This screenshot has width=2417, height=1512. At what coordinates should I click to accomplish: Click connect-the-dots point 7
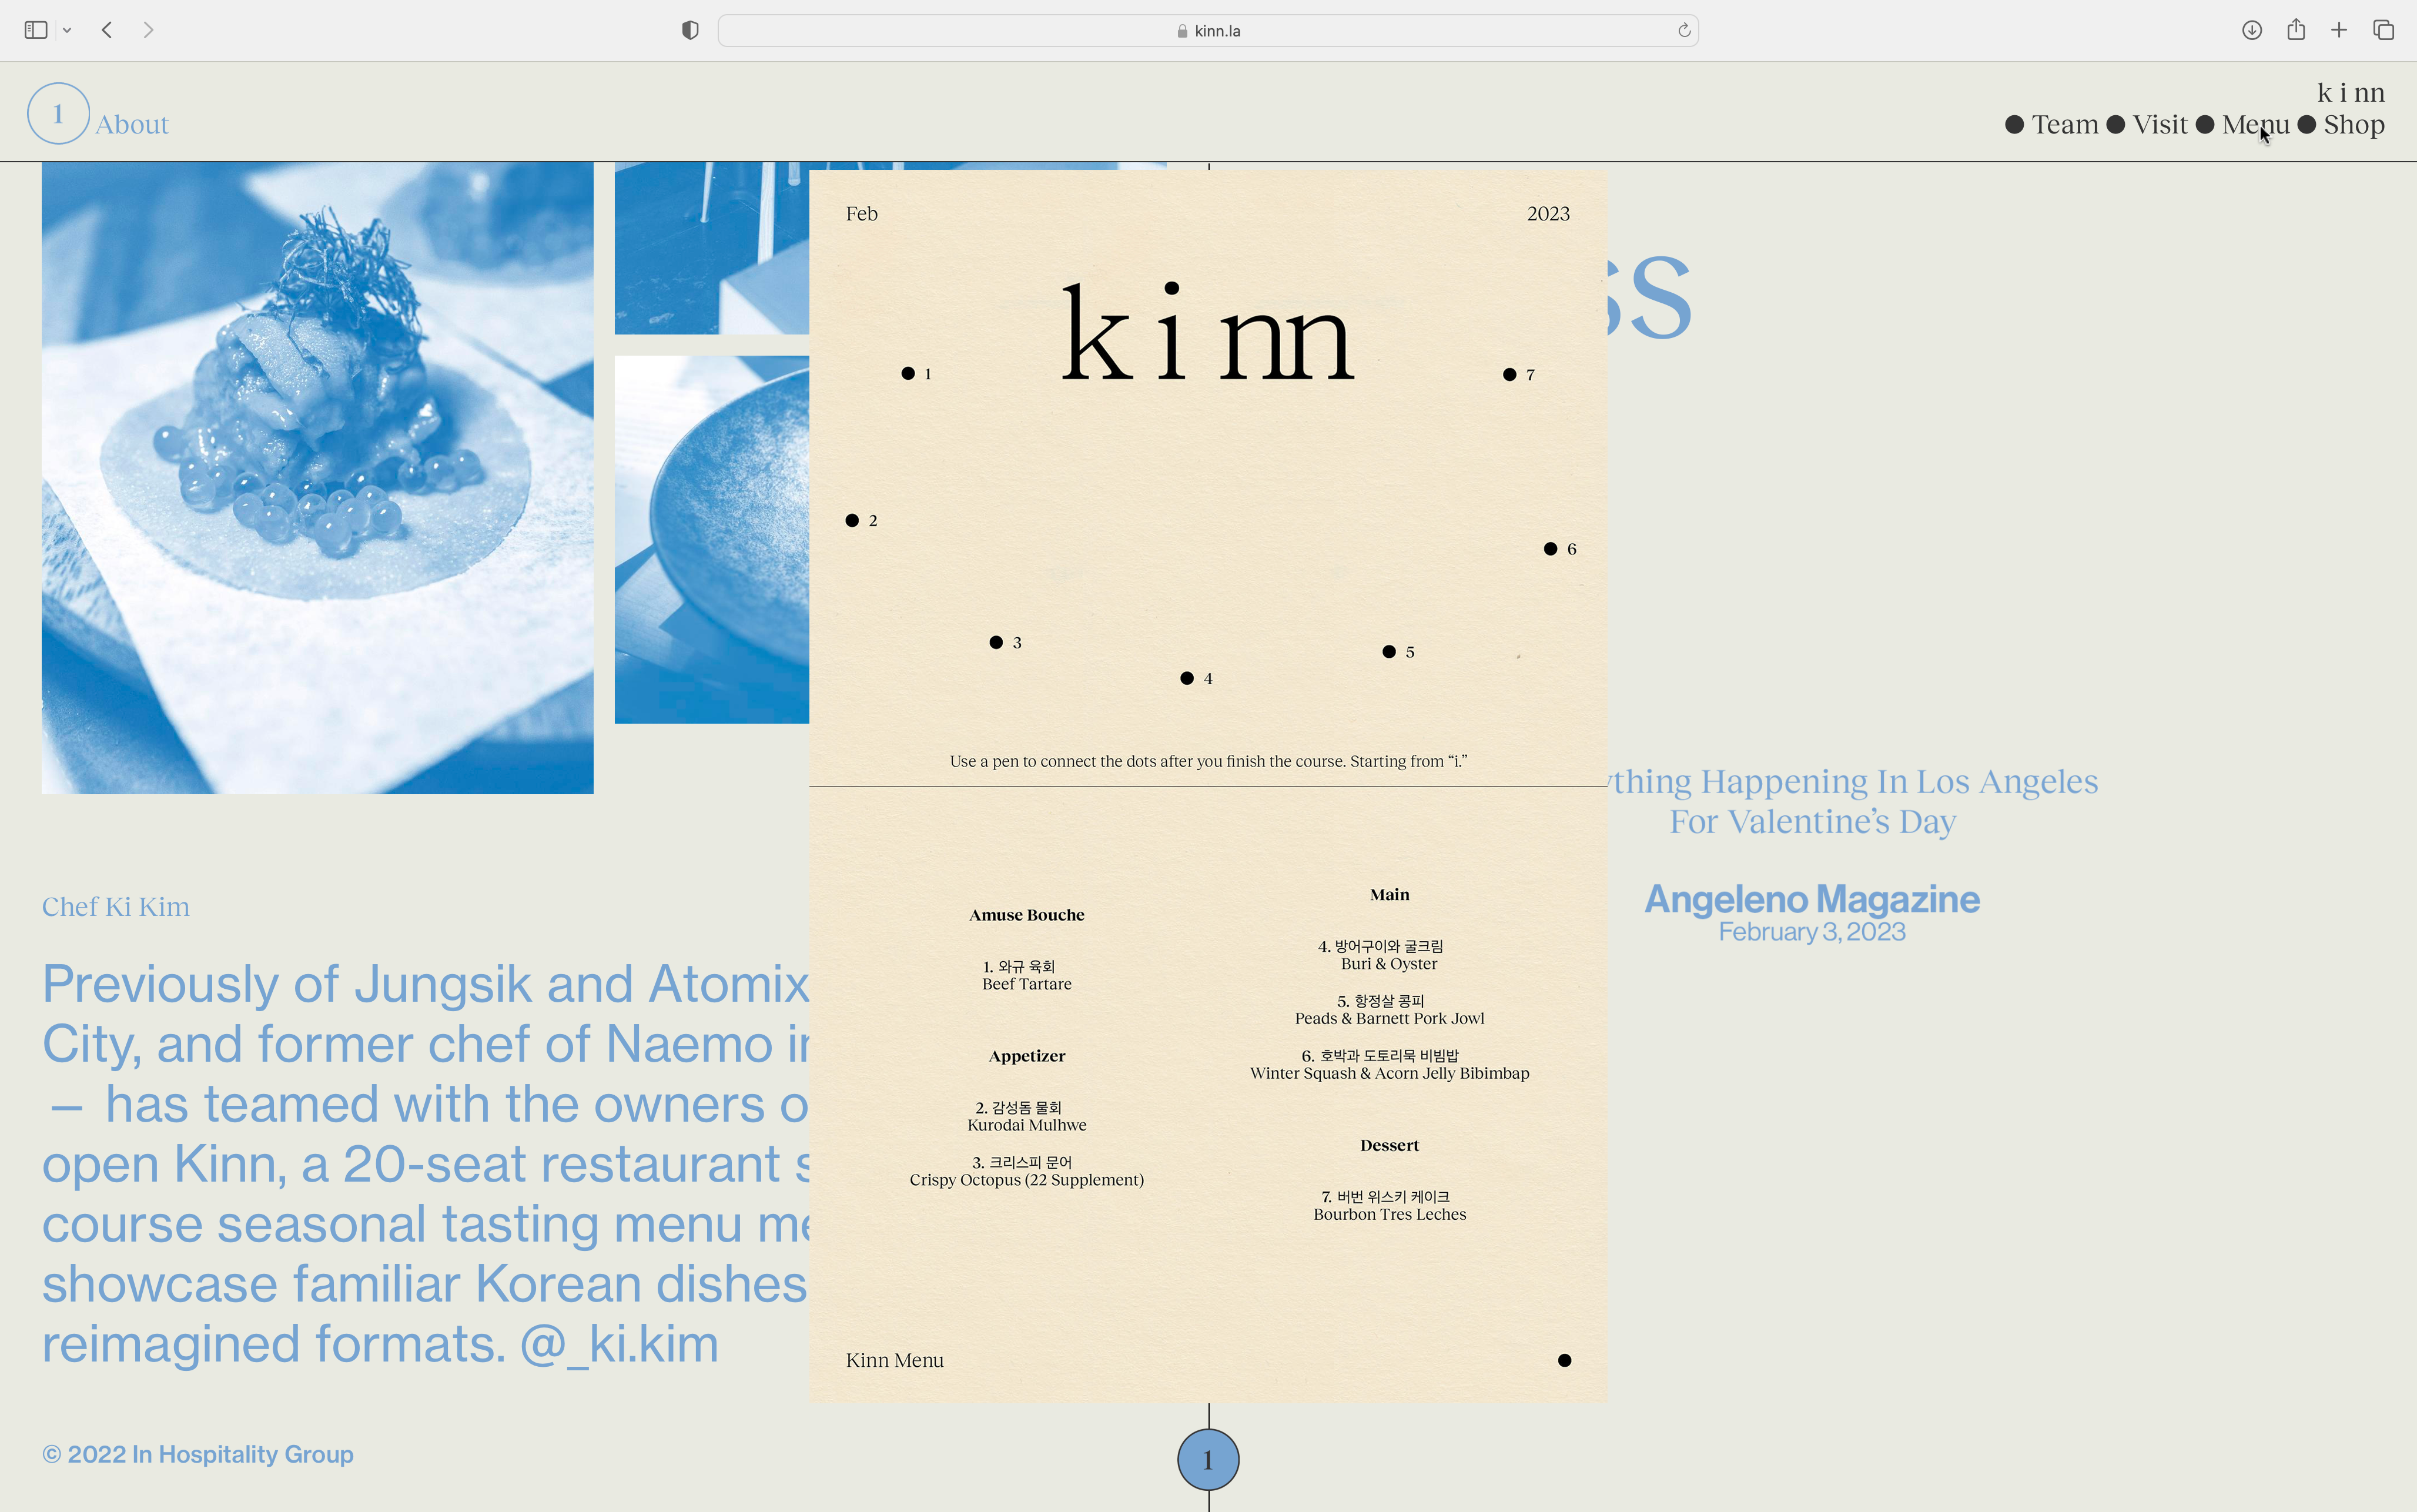pyautogui.click(x=1509, y=374)
